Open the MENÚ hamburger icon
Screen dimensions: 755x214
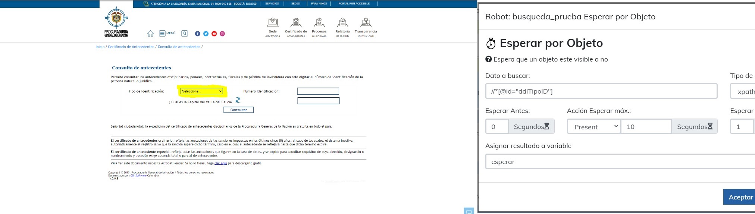click(162, 34)
